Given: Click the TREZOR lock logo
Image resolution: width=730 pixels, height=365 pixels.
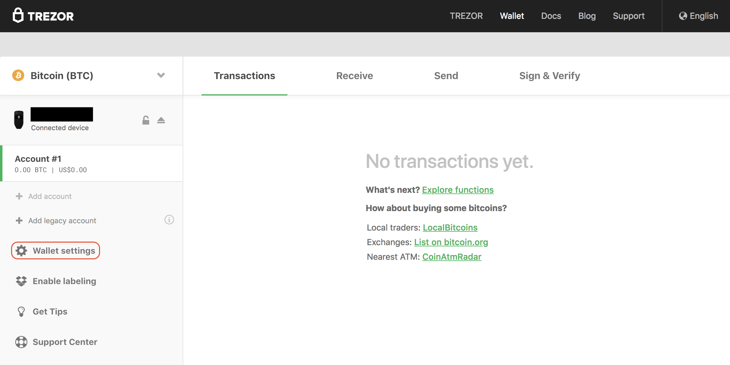Looking at the screenshot, I should coord(18,15).
